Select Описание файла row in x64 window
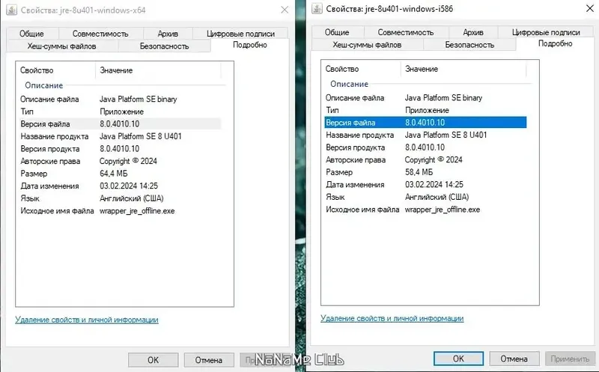 (x=120, y=99)
